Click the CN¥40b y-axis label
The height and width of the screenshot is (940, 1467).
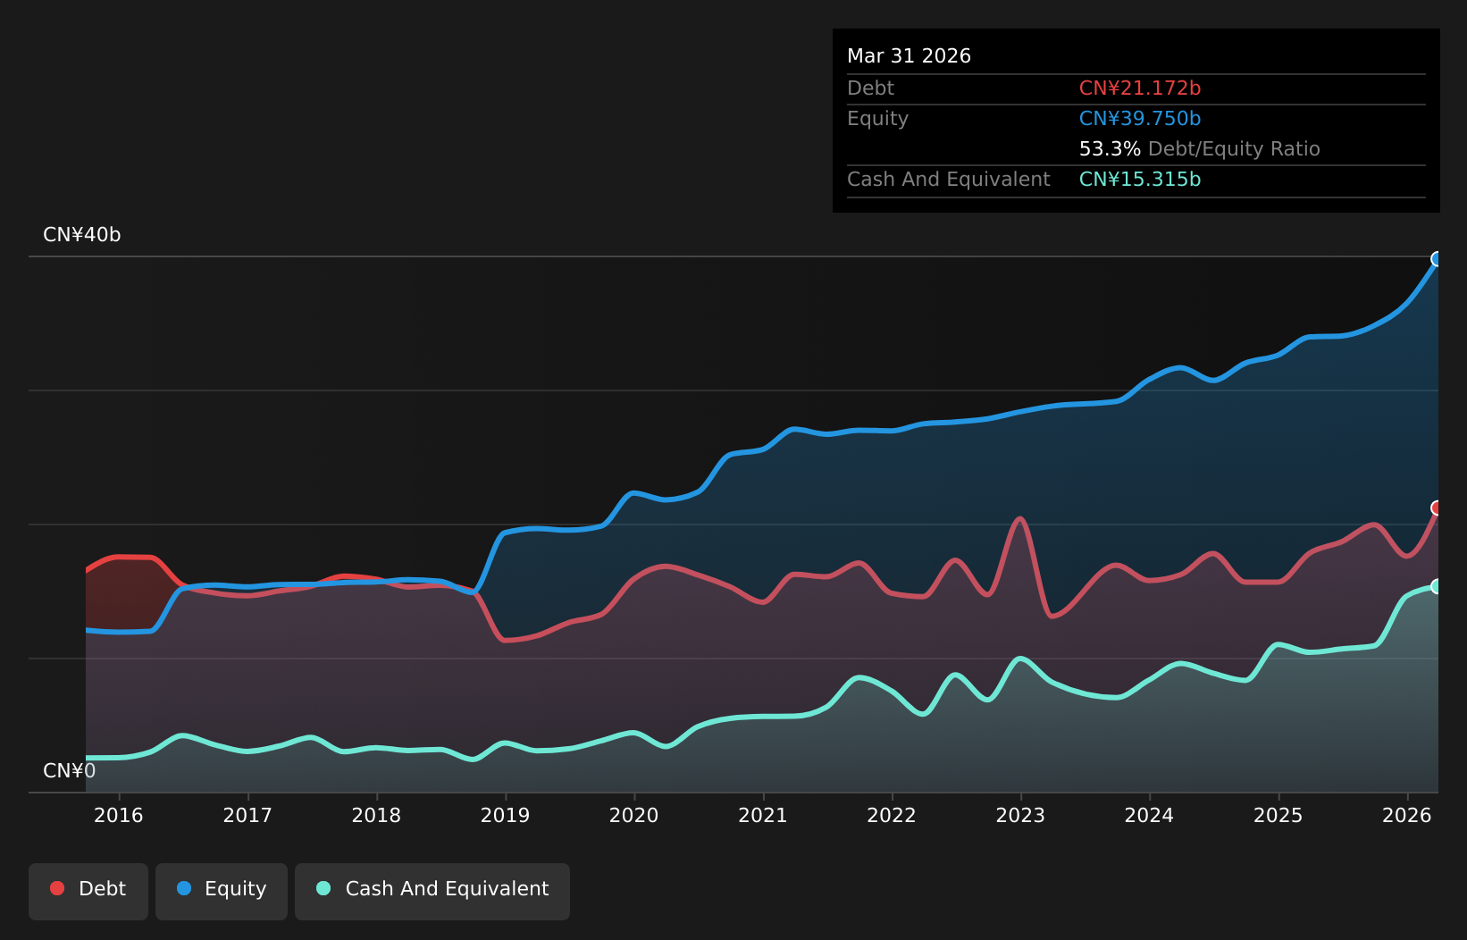[x=82, y=235]
